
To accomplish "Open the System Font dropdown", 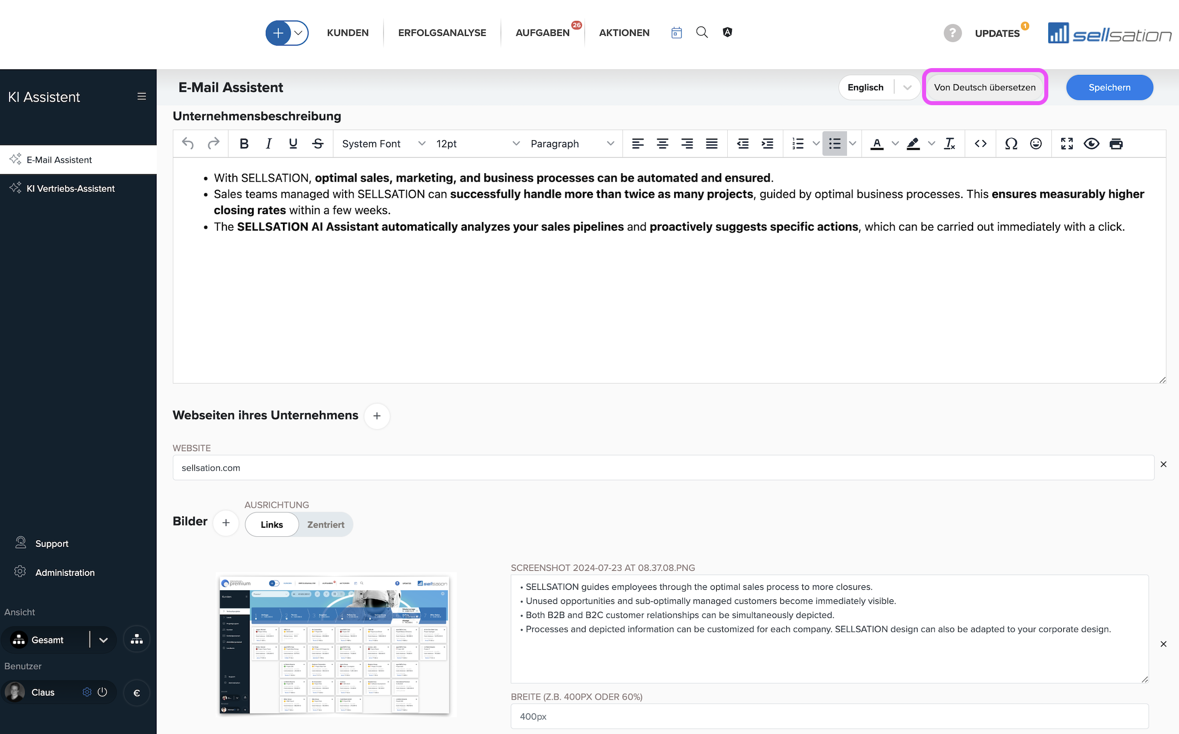I will 383,144.
